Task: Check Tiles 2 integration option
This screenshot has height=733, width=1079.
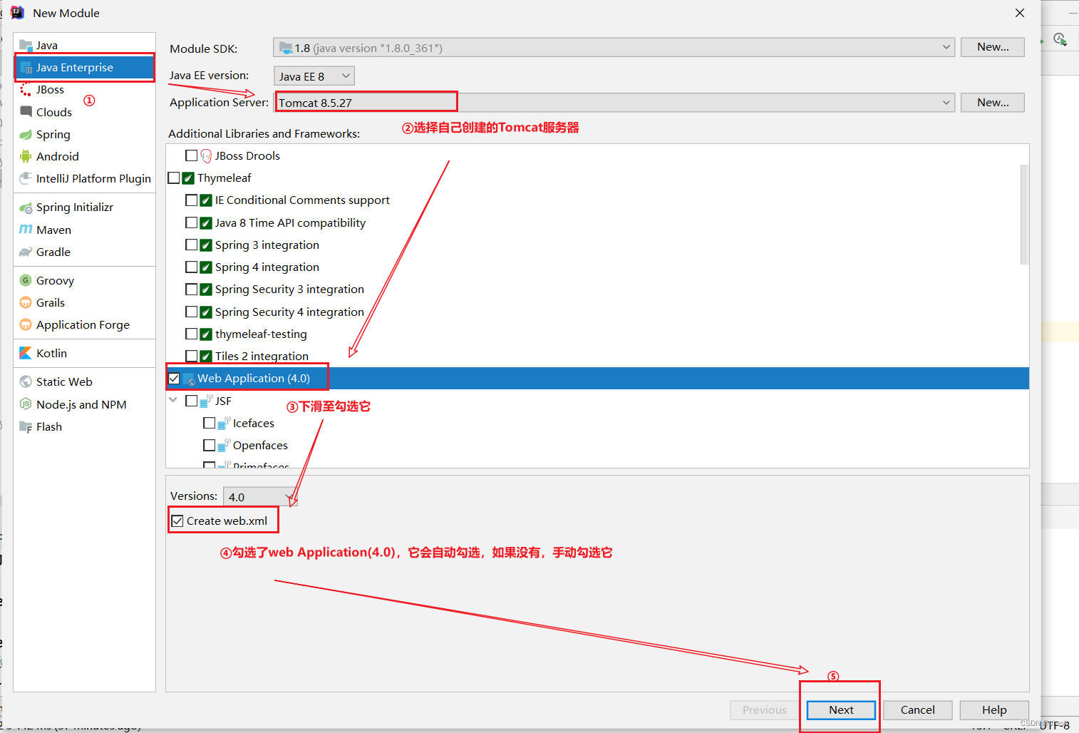Action: click(191, 356)
